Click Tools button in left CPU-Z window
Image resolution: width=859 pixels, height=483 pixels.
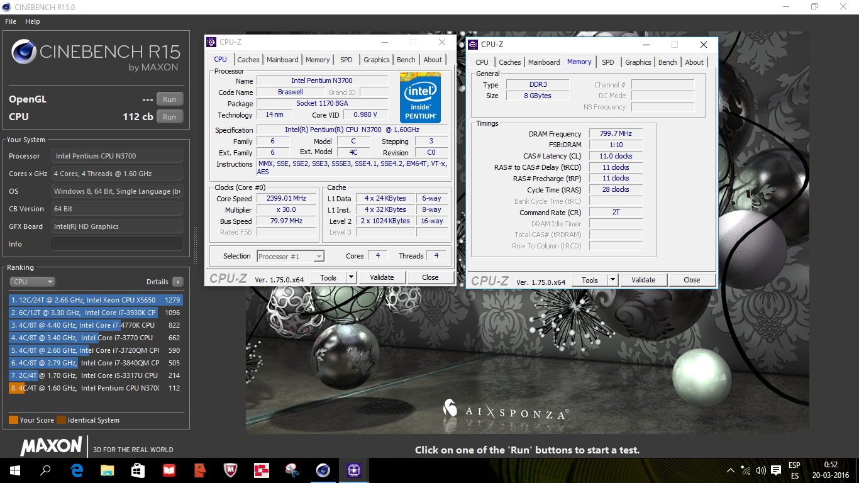[328, 277]
